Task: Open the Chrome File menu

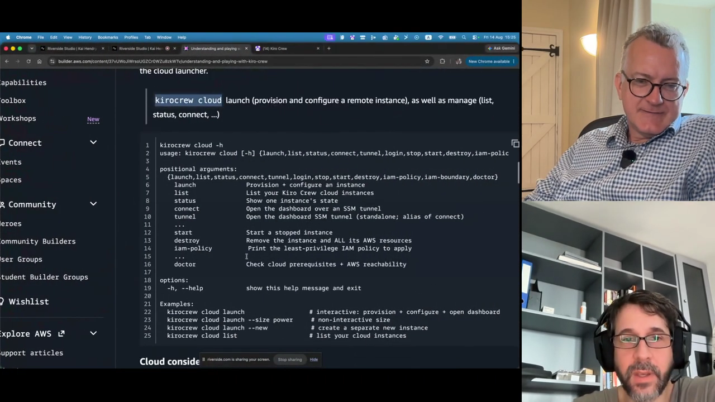Action: tap(41, 37)
